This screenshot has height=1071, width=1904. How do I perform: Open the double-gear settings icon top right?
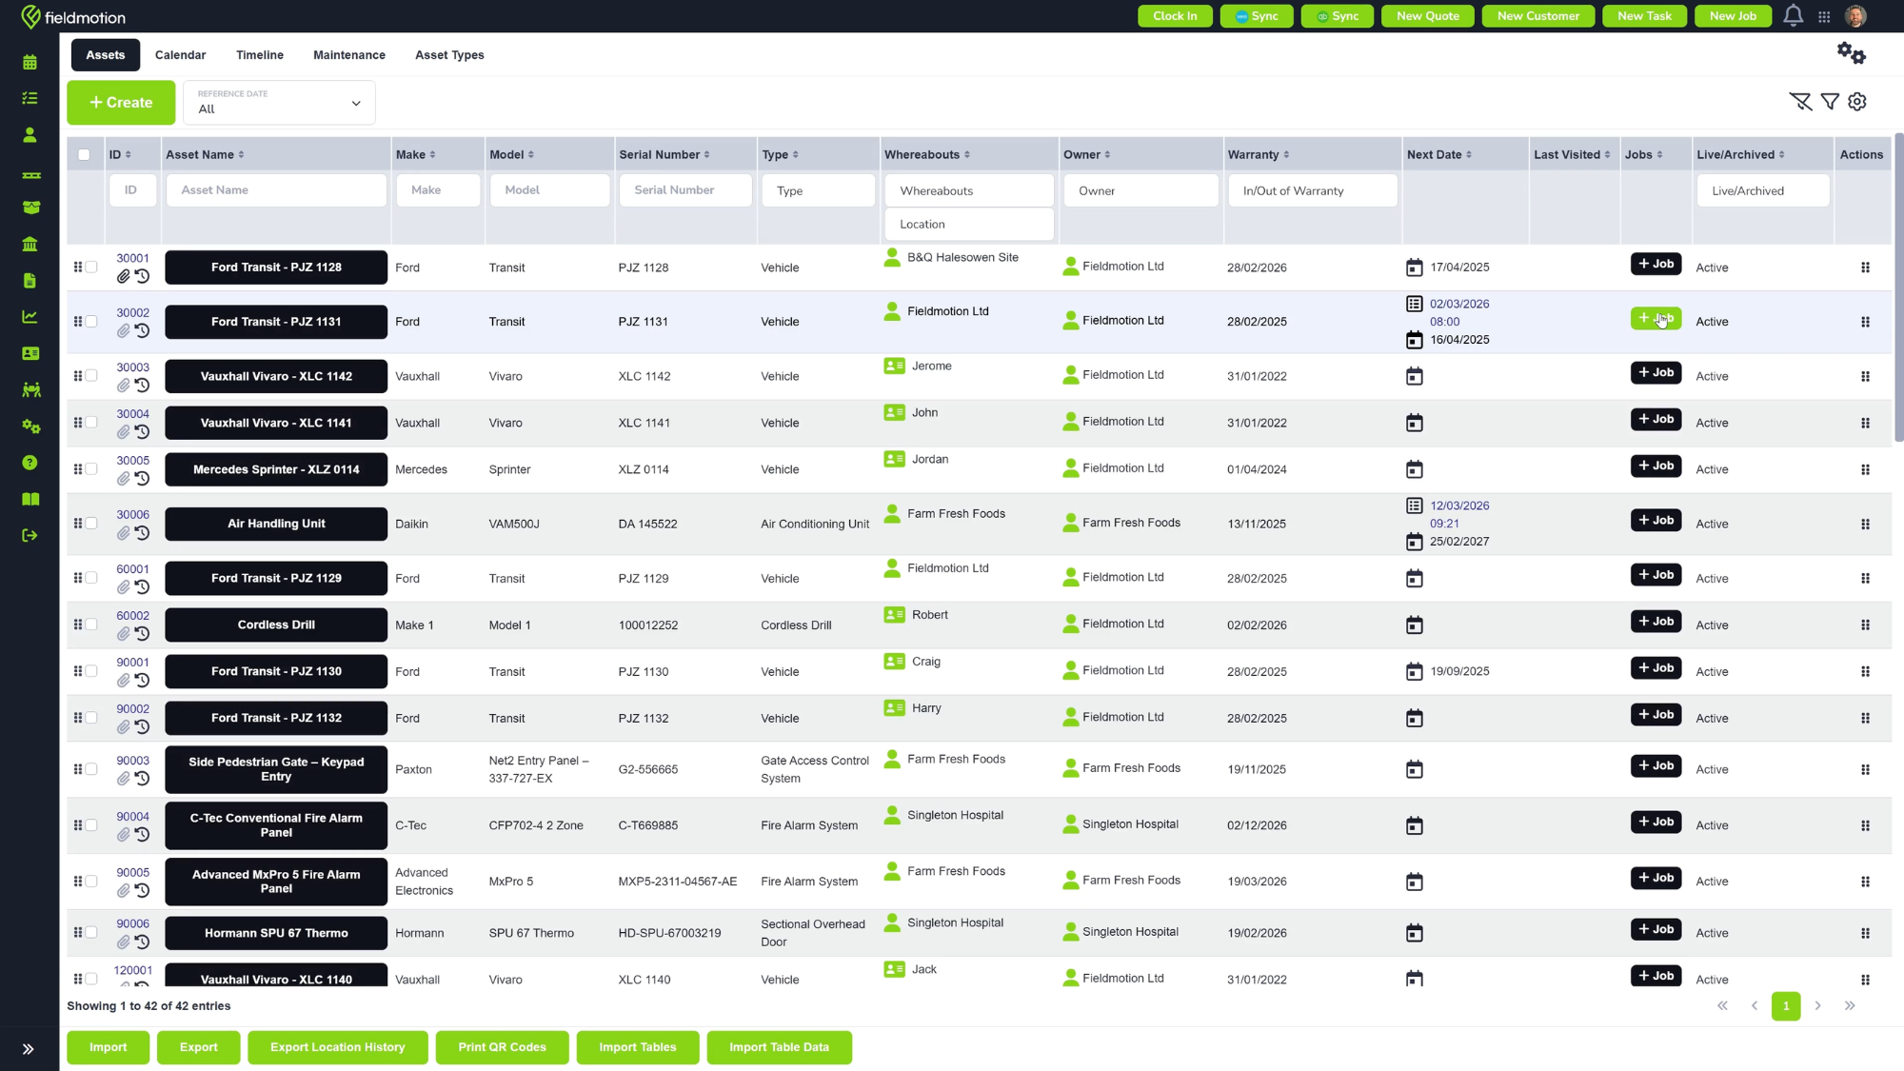(x=1851, y=53)
